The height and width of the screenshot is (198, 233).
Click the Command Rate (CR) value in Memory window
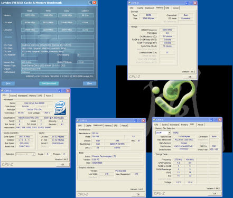click(x=167, y=53)
